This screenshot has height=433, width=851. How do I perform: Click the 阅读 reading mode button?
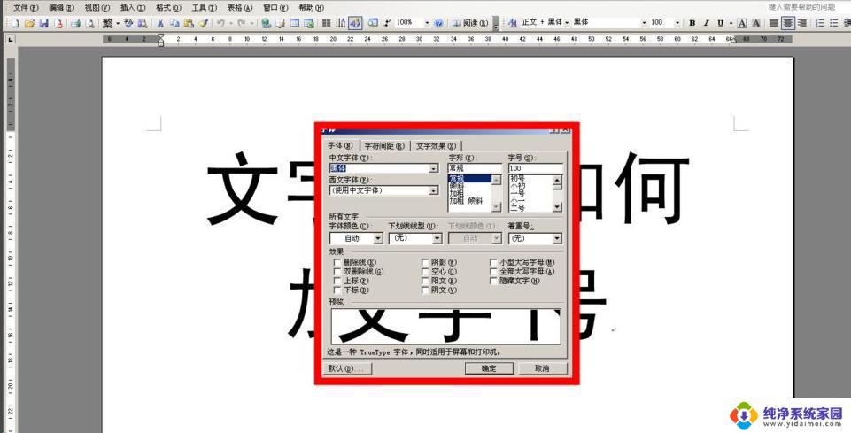472,23
